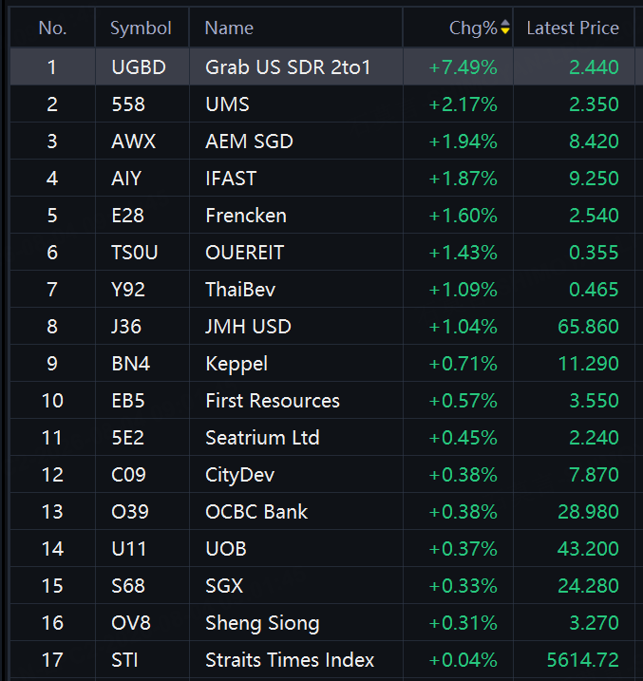Click the index value 5614.72
This screenshot has width=643, height=681.
[582, 660]
